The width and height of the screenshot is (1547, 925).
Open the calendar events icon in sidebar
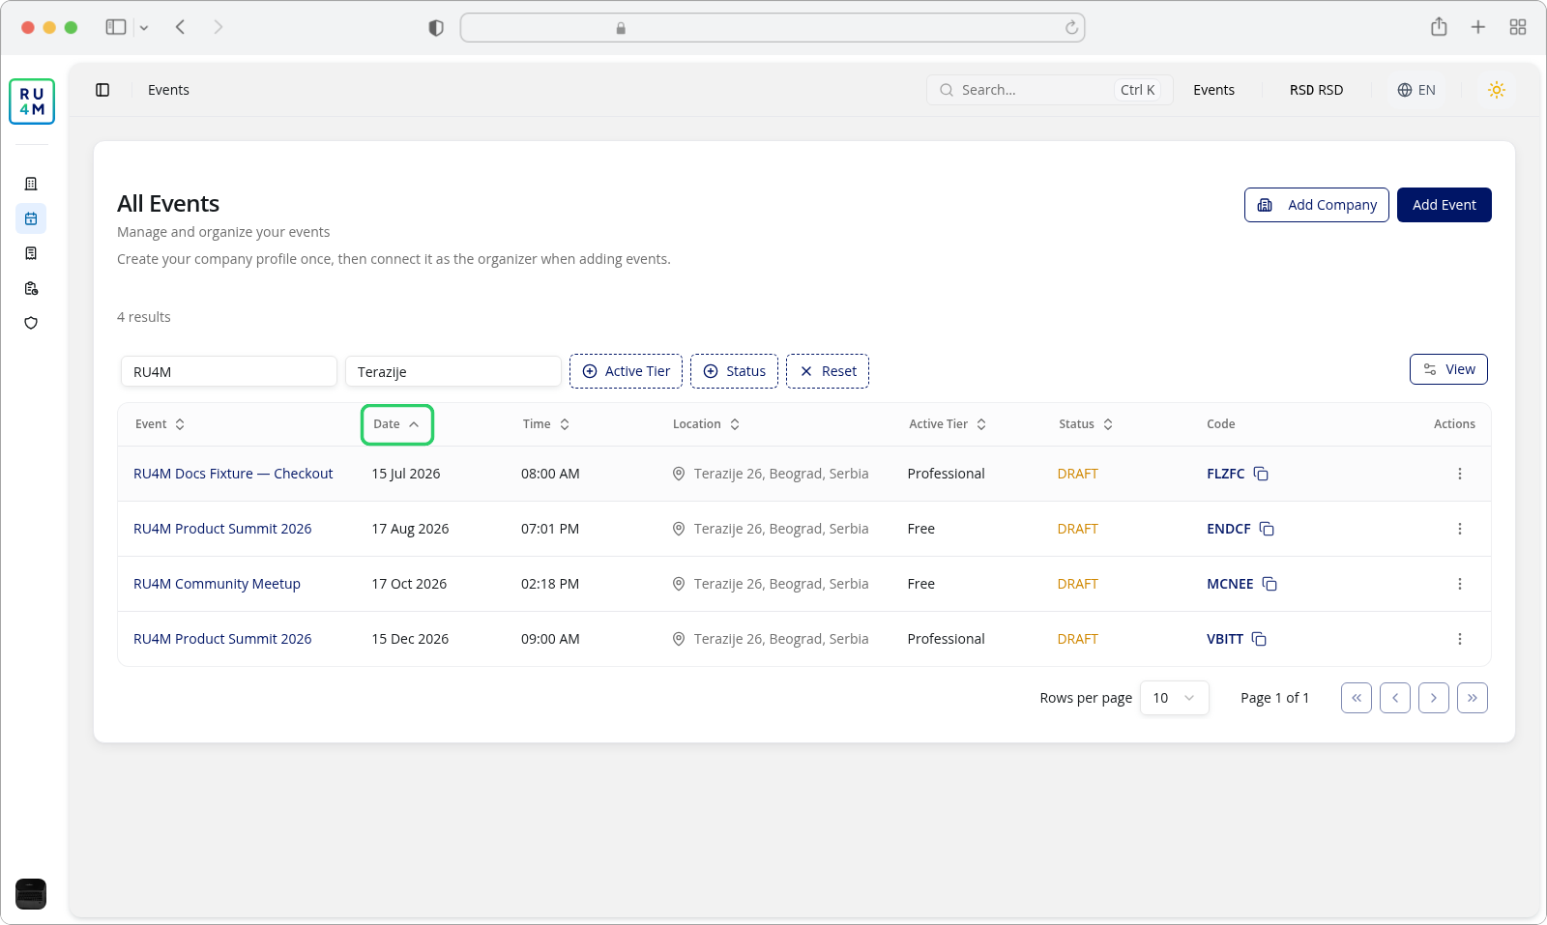31,218
